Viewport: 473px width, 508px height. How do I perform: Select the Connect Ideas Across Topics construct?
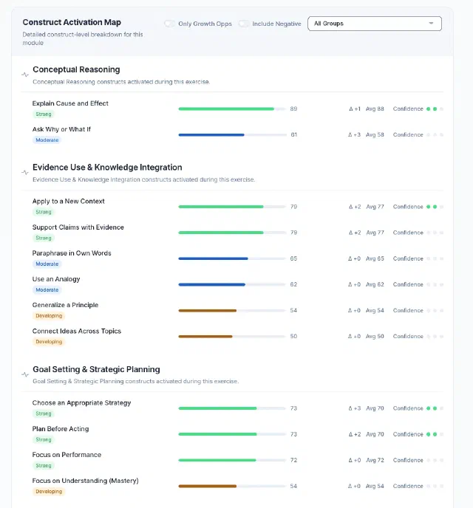click(77, 331)
